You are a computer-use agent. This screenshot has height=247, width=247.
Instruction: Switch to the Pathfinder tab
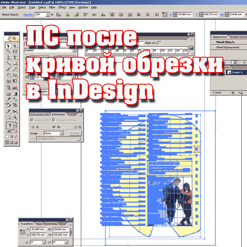[51, 224]
